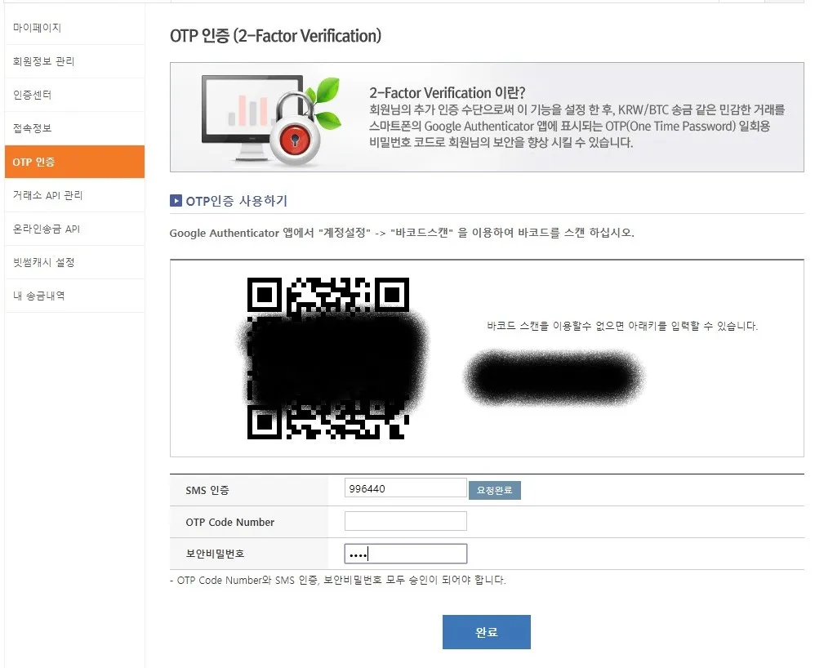Image resolution: width=815 pixels, height=668 pixels.
Task: Focus the OTP Code Number input field
Action: pyautogui.click(x=405, y=521)
